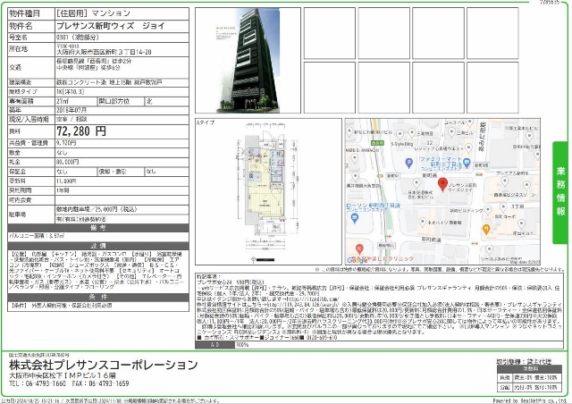Image resolution: width=572 pixels, height=404 pixels.
Task: Click the blue Lawson convenience store marker
Action: pyautogui.click(x=354, y=218)
